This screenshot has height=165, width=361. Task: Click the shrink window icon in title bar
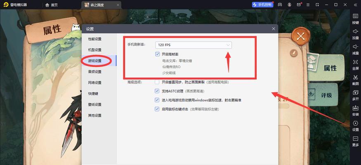coord(317,5)
